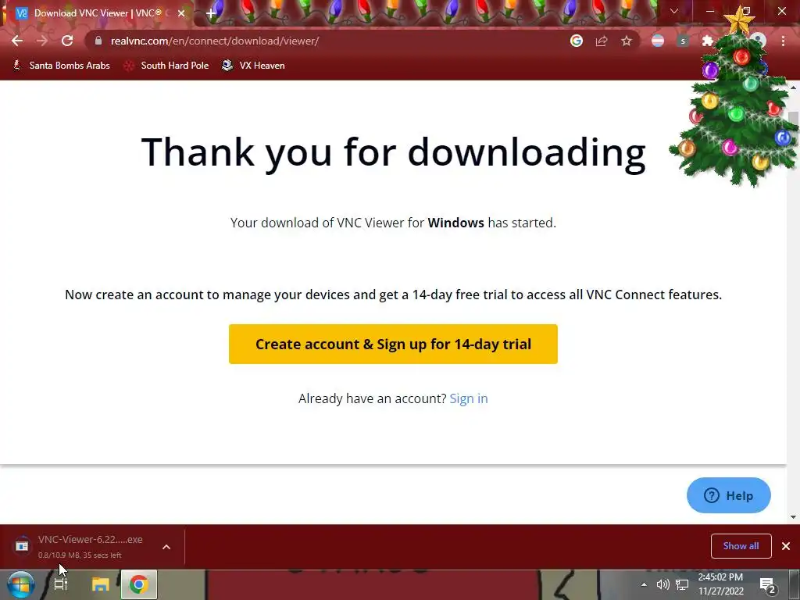The width and height of the screenshot is (800, 600).
Task: Click the forward navigation arrow
Action: (x=42, y=41)
